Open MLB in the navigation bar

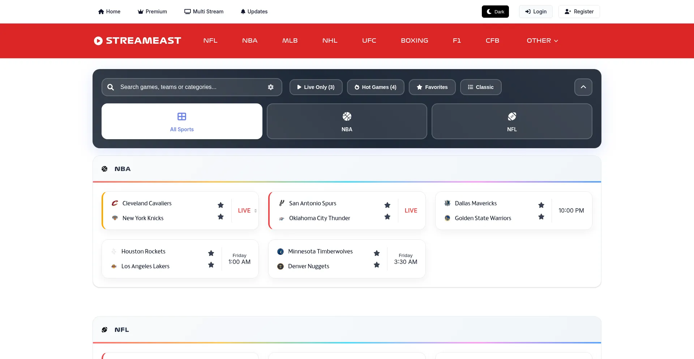click(290, 40)
